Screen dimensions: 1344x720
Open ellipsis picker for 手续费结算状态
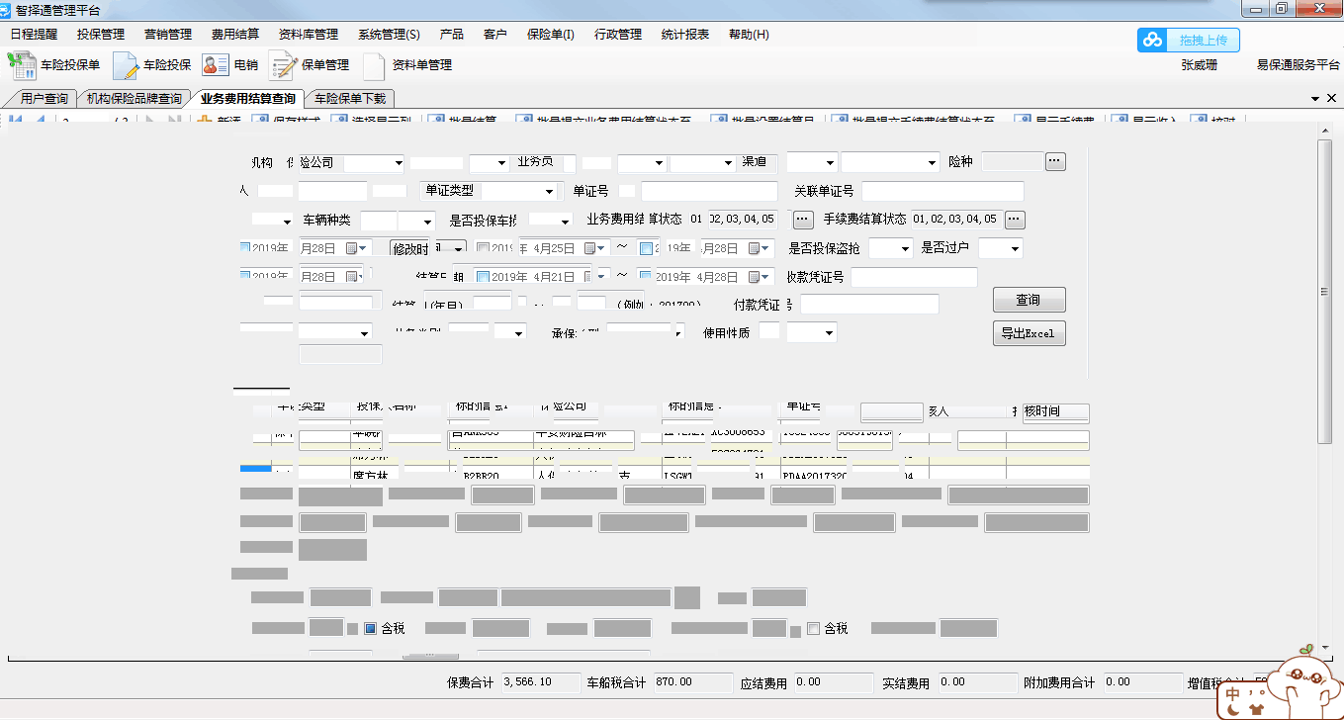coord(1015,219)
